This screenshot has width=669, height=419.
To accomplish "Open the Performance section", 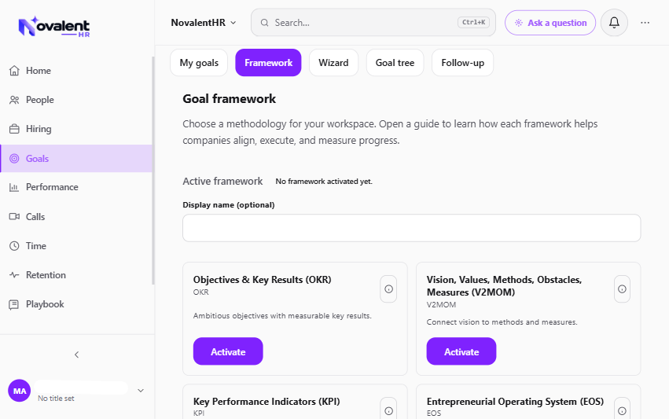I will pos(76,187).
